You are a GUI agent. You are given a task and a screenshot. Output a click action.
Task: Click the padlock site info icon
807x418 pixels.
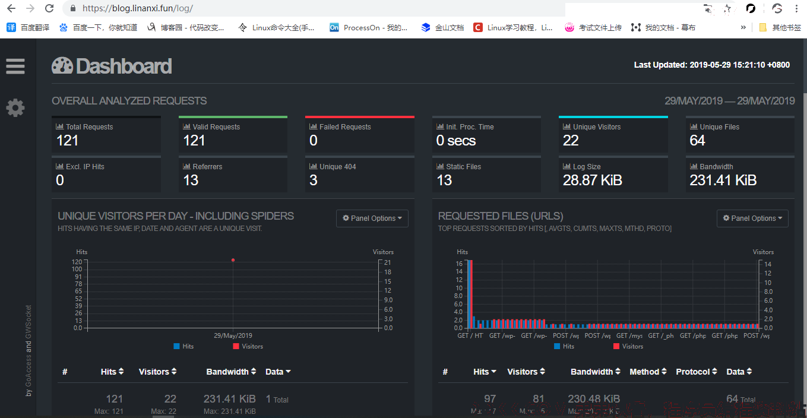click(x=72, y=8)
